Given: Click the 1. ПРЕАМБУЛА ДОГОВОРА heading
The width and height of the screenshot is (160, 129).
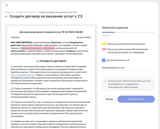Looking at the screenshot, I should 52,61.
